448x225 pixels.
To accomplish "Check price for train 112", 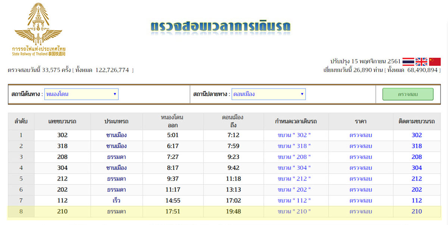I will tap(361, 200).
